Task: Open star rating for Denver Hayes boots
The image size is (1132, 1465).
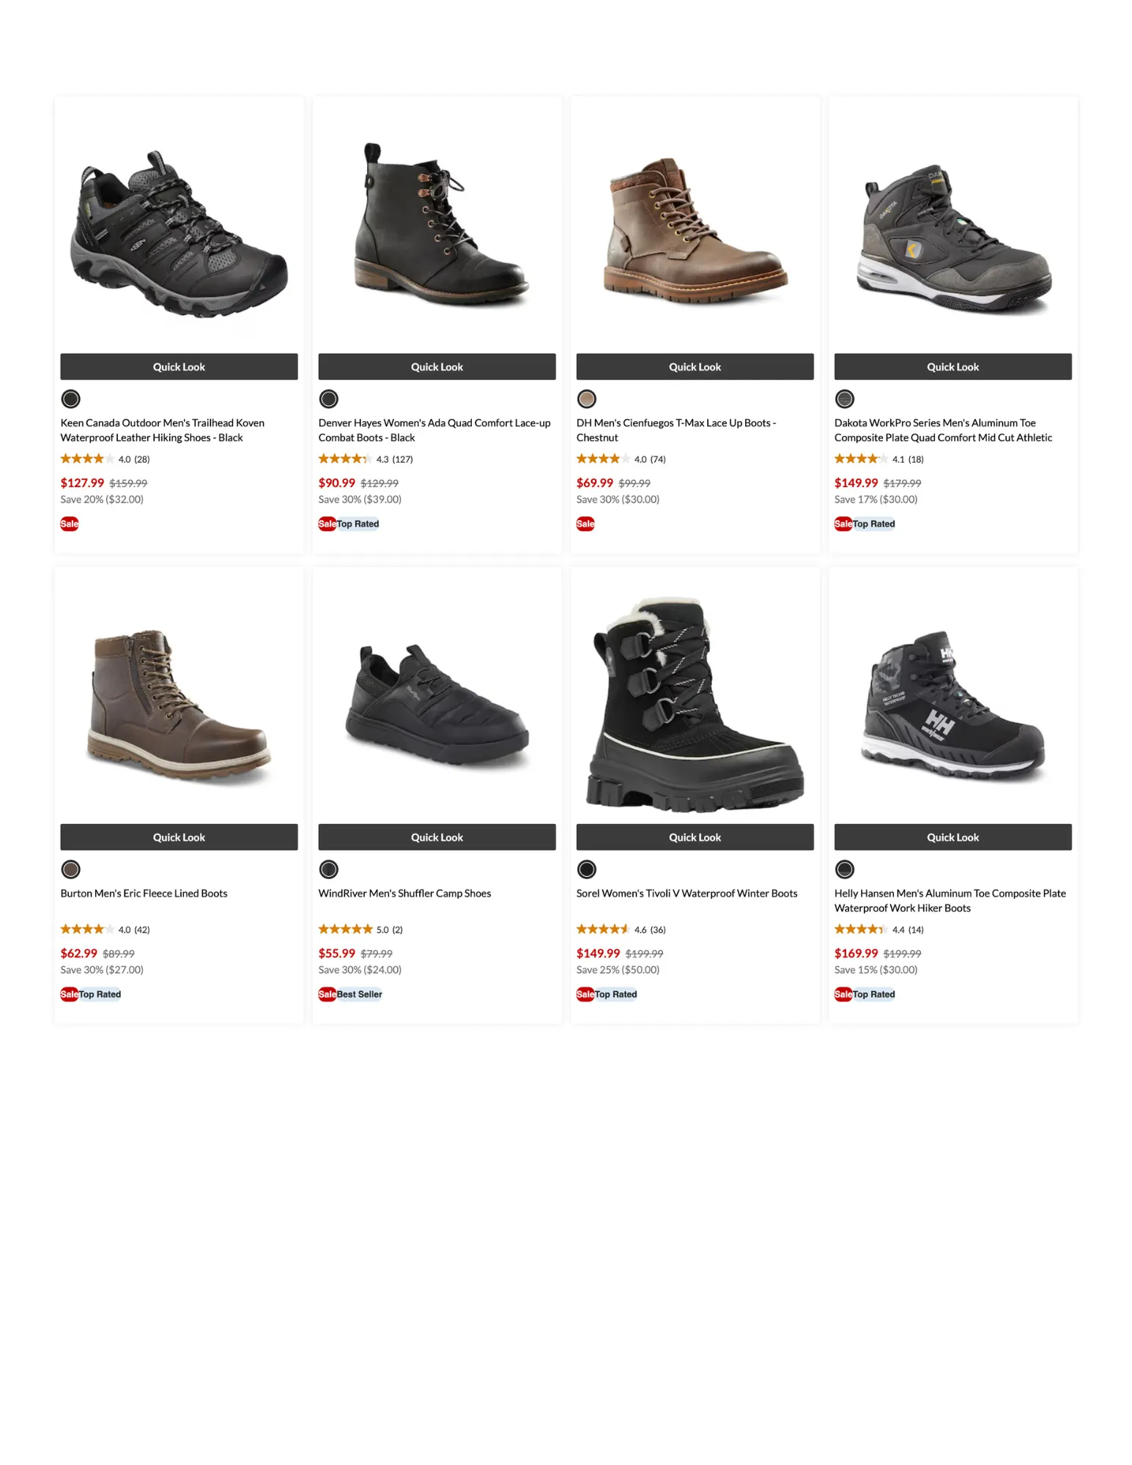Action: click(365, 459)
